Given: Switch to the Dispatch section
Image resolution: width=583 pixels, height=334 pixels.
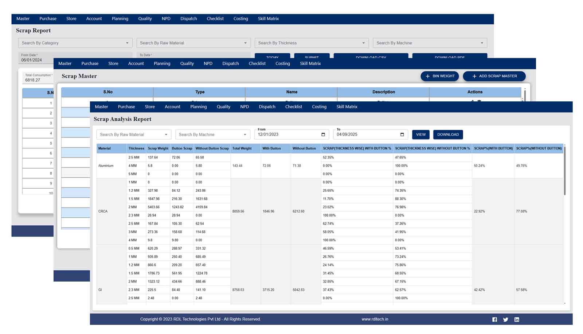Looking at the screenshot, I should [x=267, y=106].
